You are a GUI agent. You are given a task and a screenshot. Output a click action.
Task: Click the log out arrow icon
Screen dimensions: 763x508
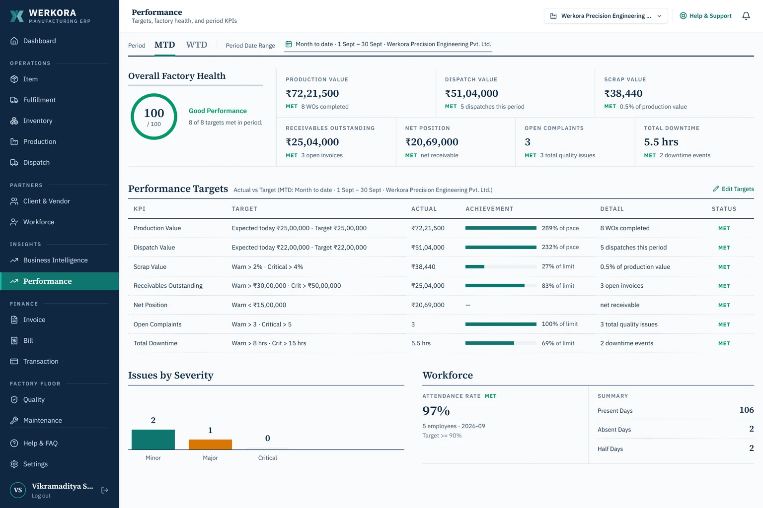click(105, 490)
